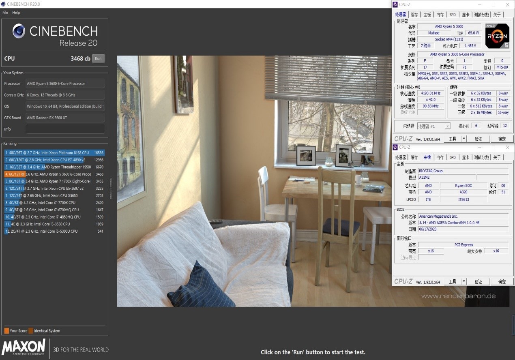Switch to SPD tab in lower CPU-Z window
515x360 pixels.
(x=453, y=157)
